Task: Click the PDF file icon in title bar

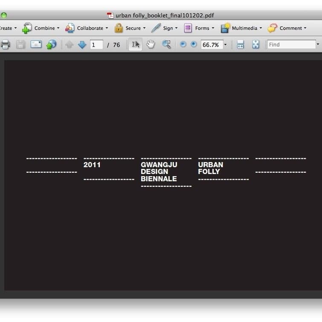Action: [110, 15]
